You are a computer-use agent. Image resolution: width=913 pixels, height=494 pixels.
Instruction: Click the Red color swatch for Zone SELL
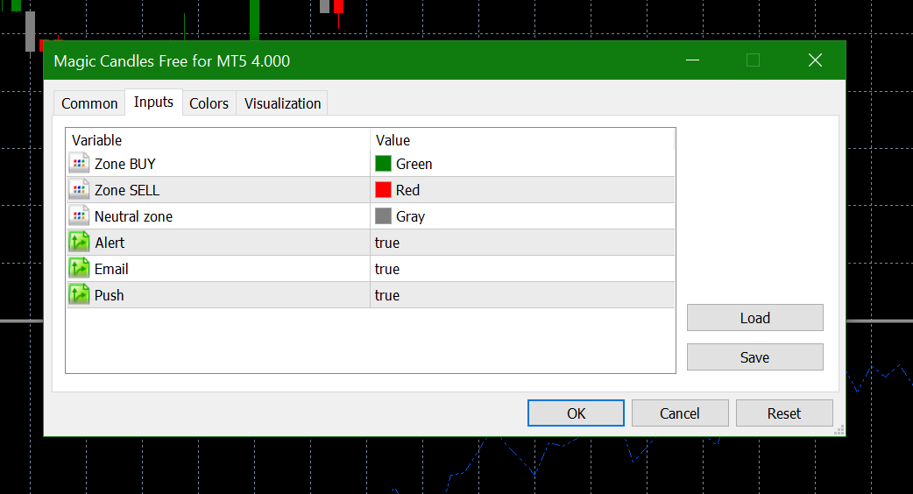(x=383, y=190)
